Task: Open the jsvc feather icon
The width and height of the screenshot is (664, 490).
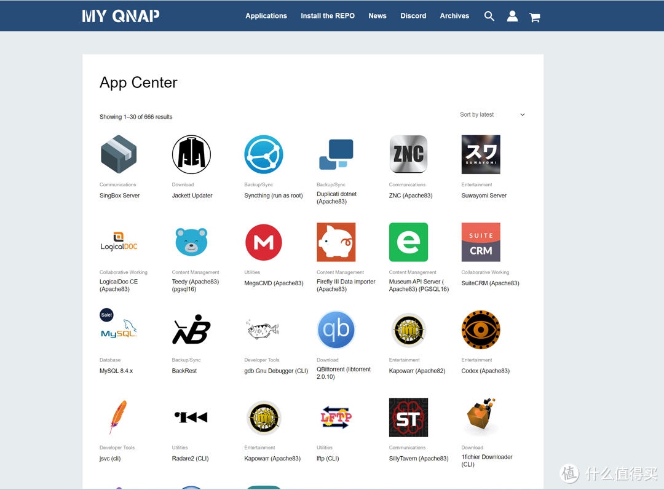Action: point(118,417)
